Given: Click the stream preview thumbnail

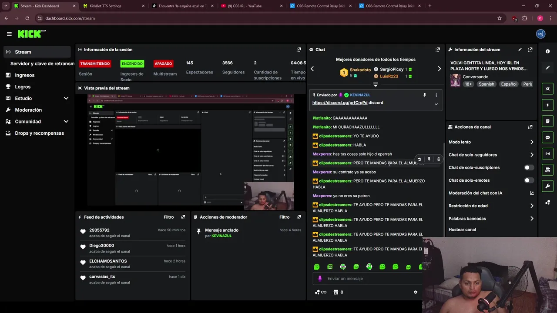Looking at the screenshot, I should click(x=191, y=152).
